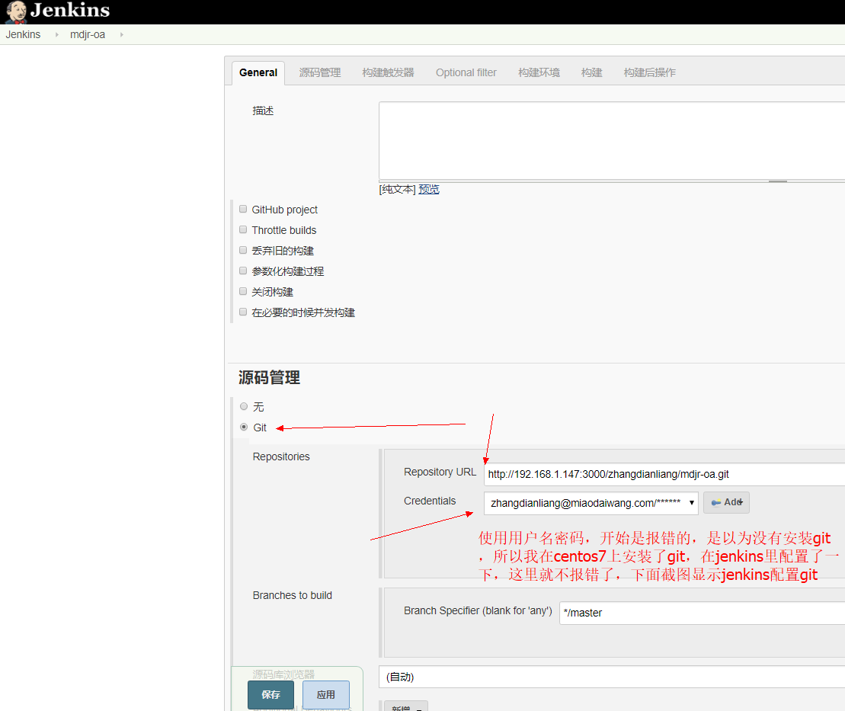Viewport: 845px width, 711px height.
Task: Open the 源码库浏览器 (自动) dropdown
Action: point(612,677)
